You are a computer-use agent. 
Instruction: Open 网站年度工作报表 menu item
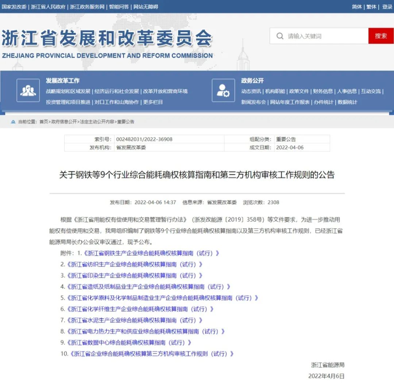(x=290, y=102)
